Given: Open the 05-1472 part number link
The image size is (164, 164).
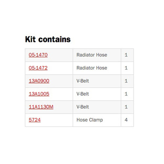Looking at the screenshot, I should click(38, 68).
